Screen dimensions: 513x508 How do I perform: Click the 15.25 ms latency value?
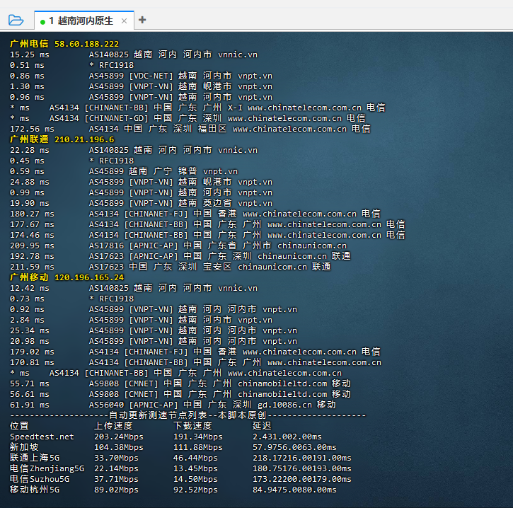[x=30, y=54]
